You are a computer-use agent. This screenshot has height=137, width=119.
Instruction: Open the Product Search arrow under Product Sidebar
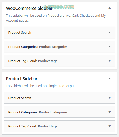click(109, 98)
